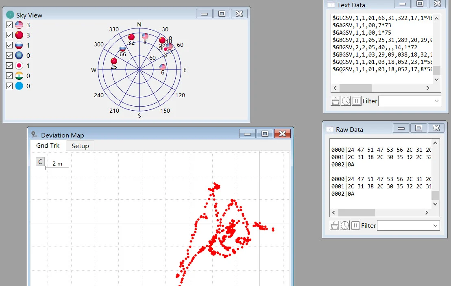451x286 pixels.
Task: Click the Japan flag icon in legend
Action: pos(19,65)
